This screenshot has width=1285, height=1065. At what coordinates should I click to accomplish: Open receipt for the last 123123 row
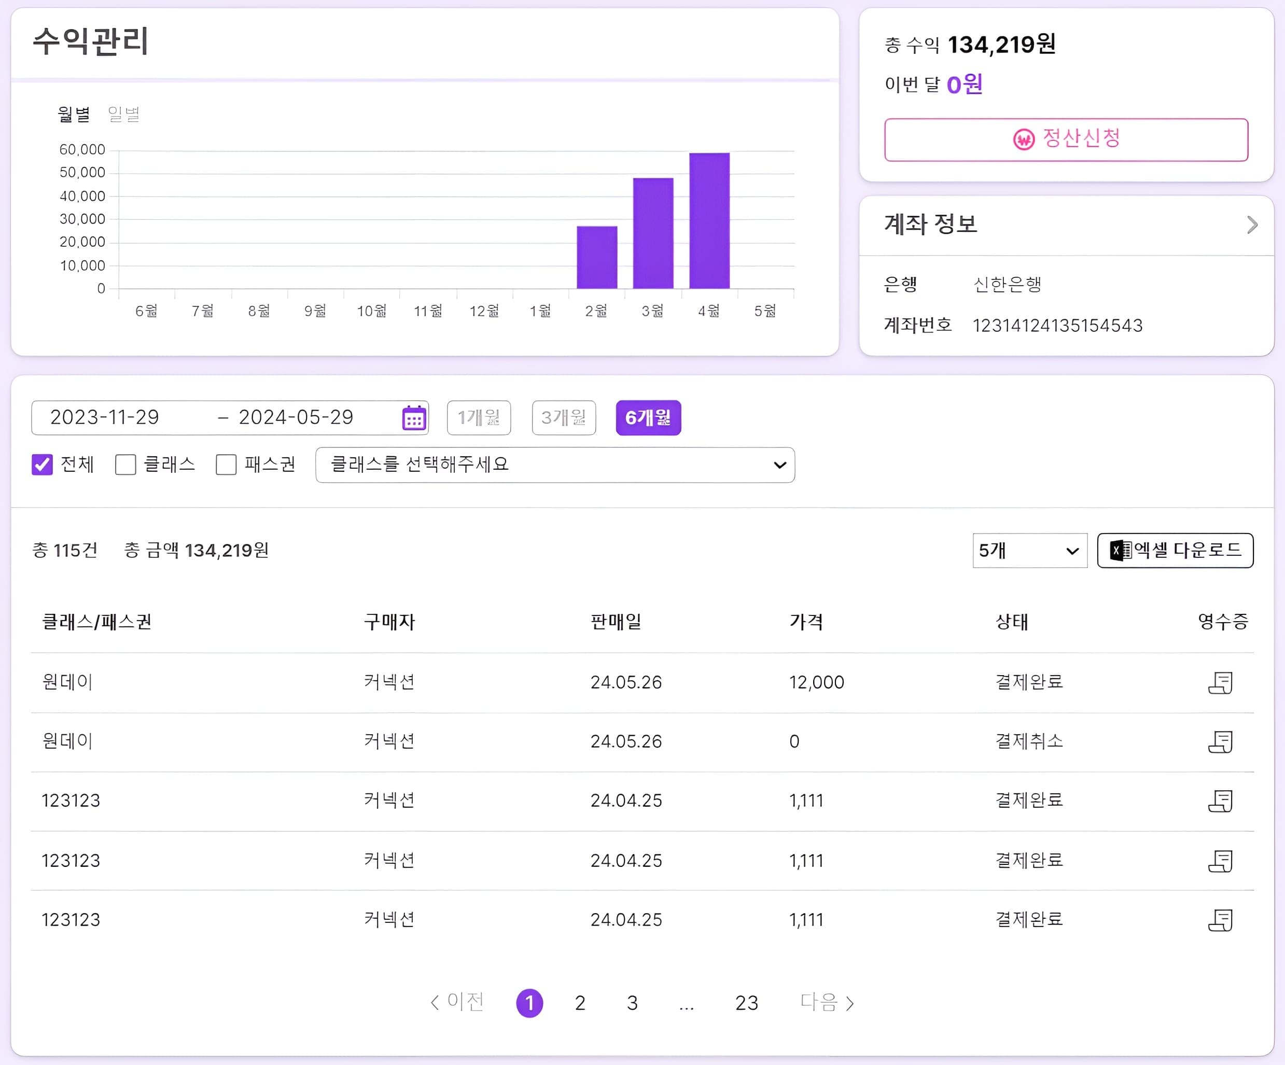tap(1220, 919)
